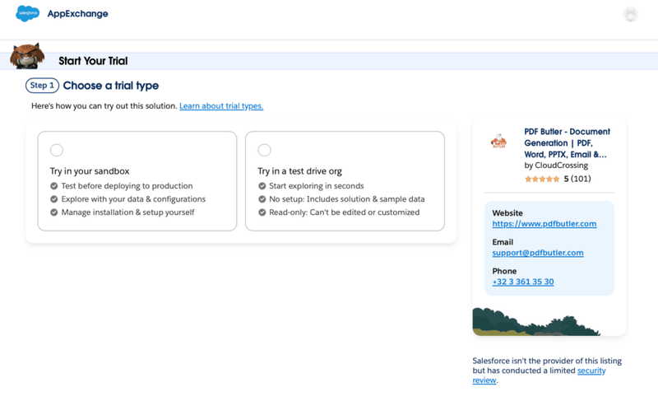
Task: Open the Learn about trial types link
Action: click(x=221, y=106)
